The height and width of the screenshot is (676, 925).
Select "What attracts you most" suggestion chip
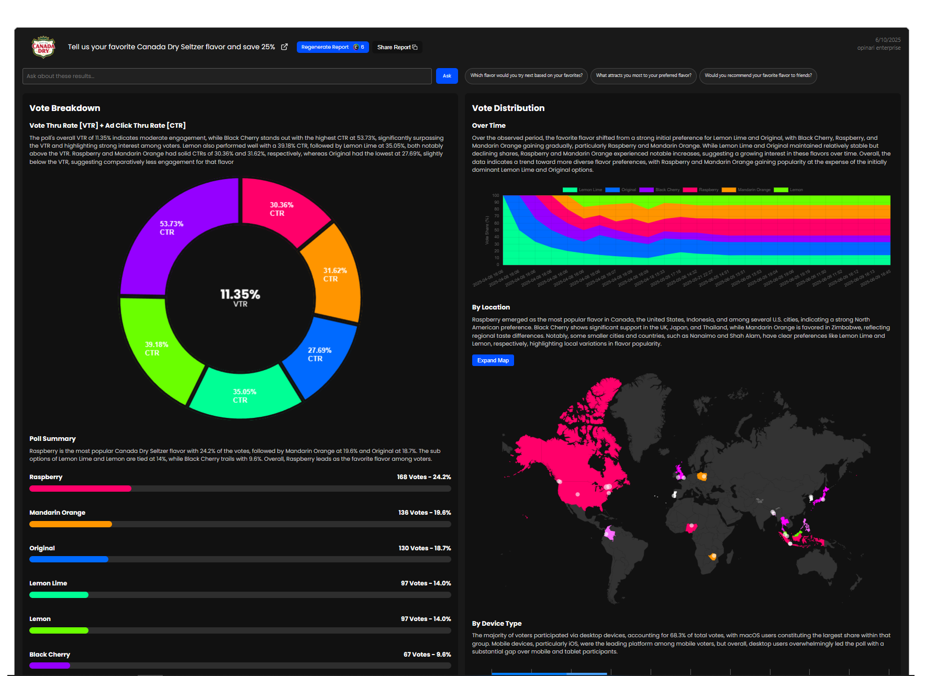point(643,76)
